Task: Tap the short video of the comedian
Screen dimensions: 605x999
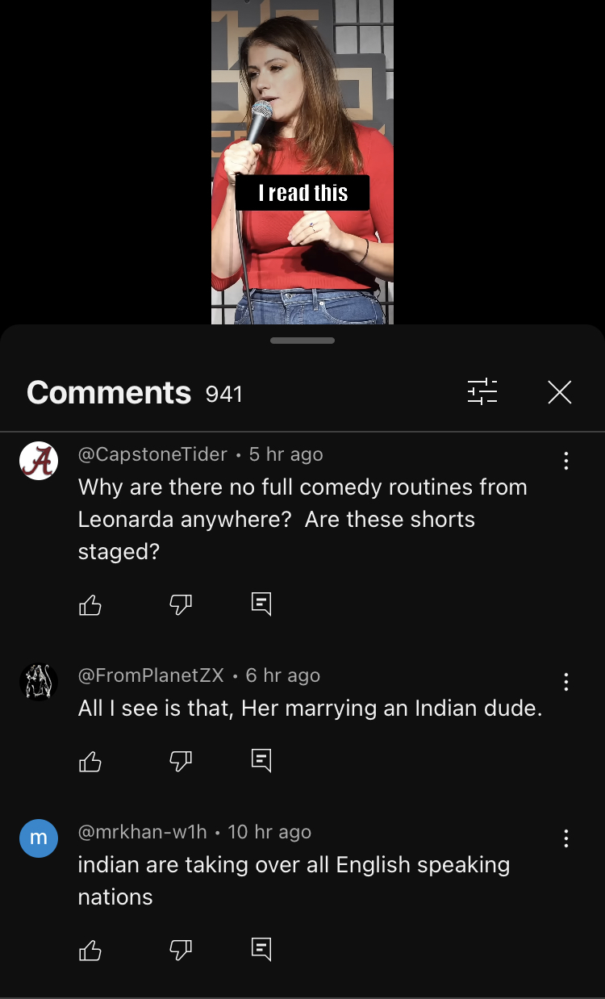Action: click(x=302, y=161)
